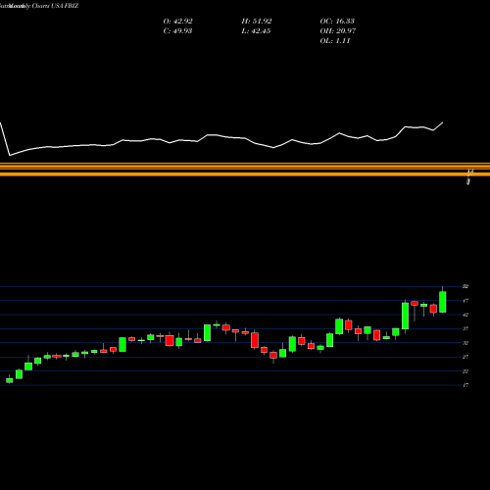Click the OC: 16.33 readout
The width and height of the screenshot is (490, 490).
337,22
